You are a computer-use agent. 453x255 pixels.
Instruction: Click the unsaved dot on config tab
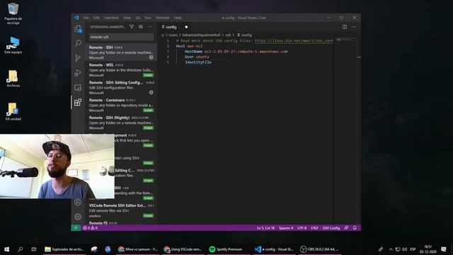186,27
